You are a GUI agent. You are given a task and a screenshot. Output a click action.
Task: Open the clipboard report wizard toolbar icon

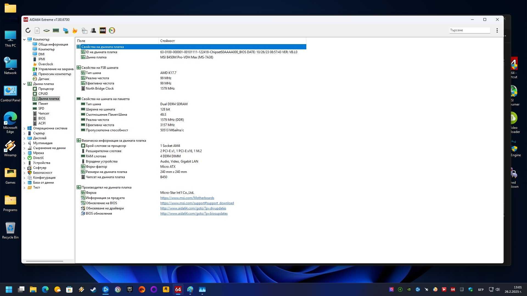pos(84,30)
